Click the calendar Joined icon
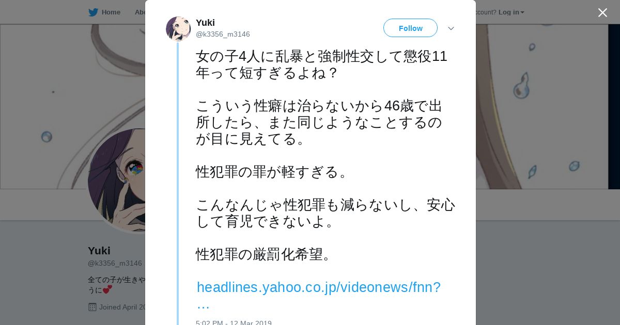This screenshot has width=620, height=325. (92, 307)
